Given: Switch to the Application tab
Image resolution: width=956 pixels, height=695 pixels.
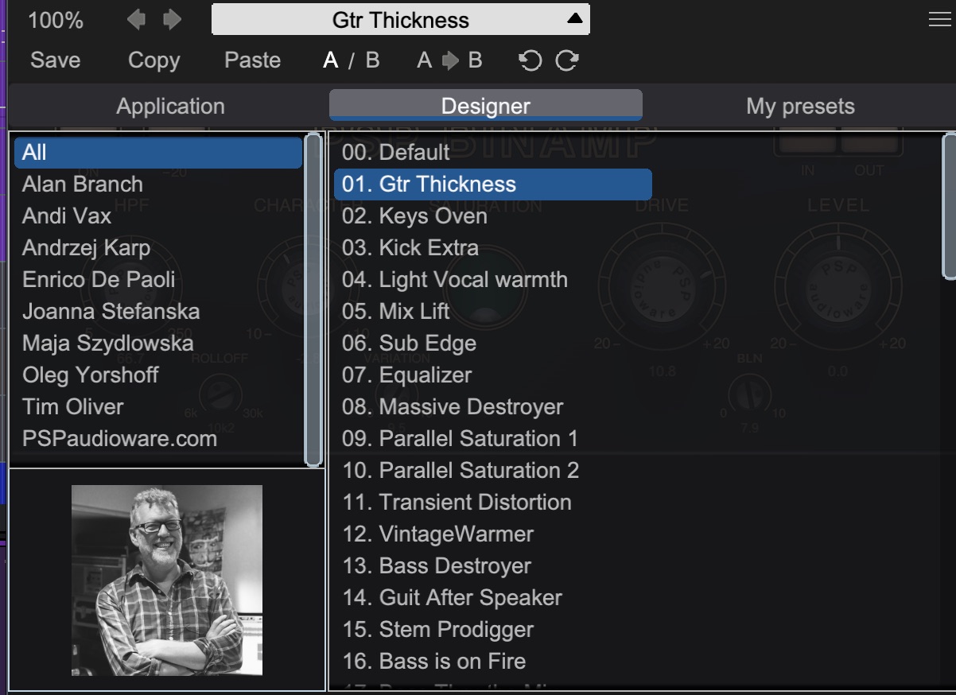Looking at the screenshot, I should pyautogui.click(x=170, y=107).
